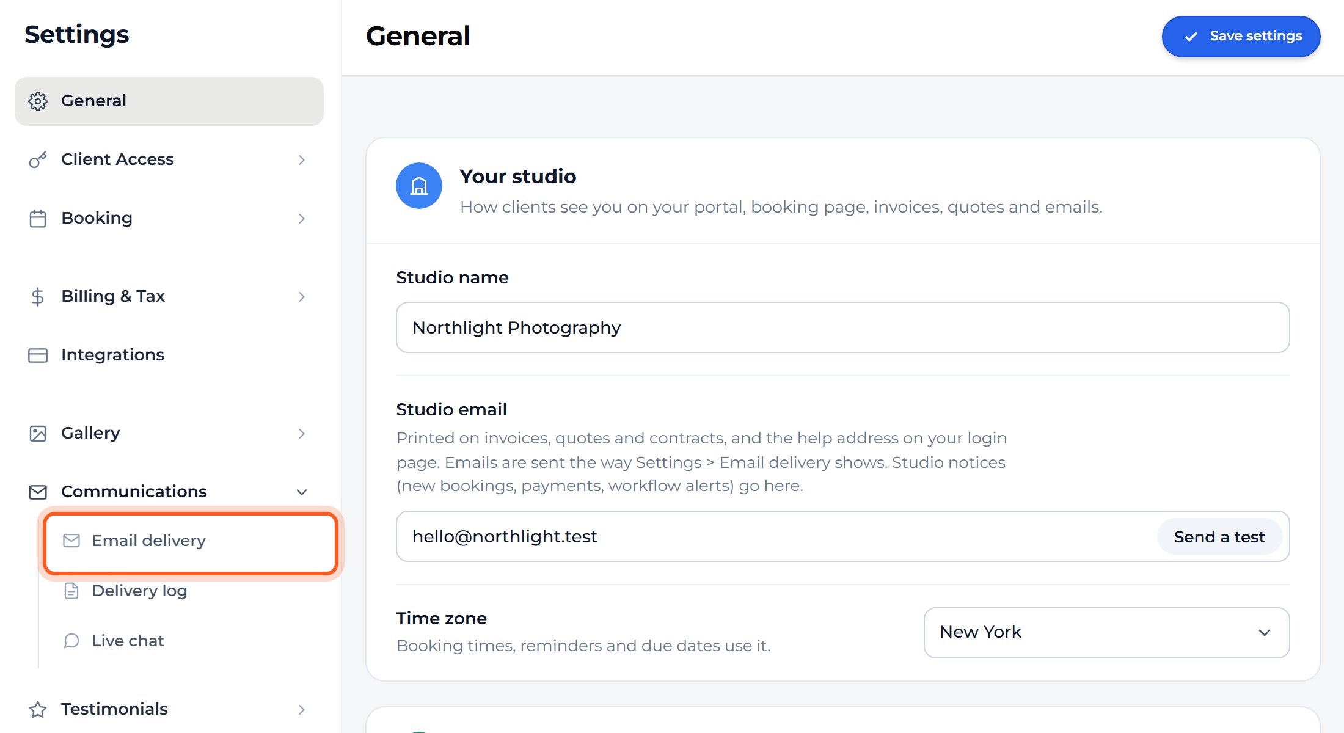
Task: Click the Booking calendar icon
Action: click(38, 219)
